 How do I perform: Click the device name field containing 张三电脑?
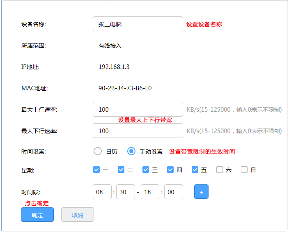pyautogui.click(x=138, y=24)
